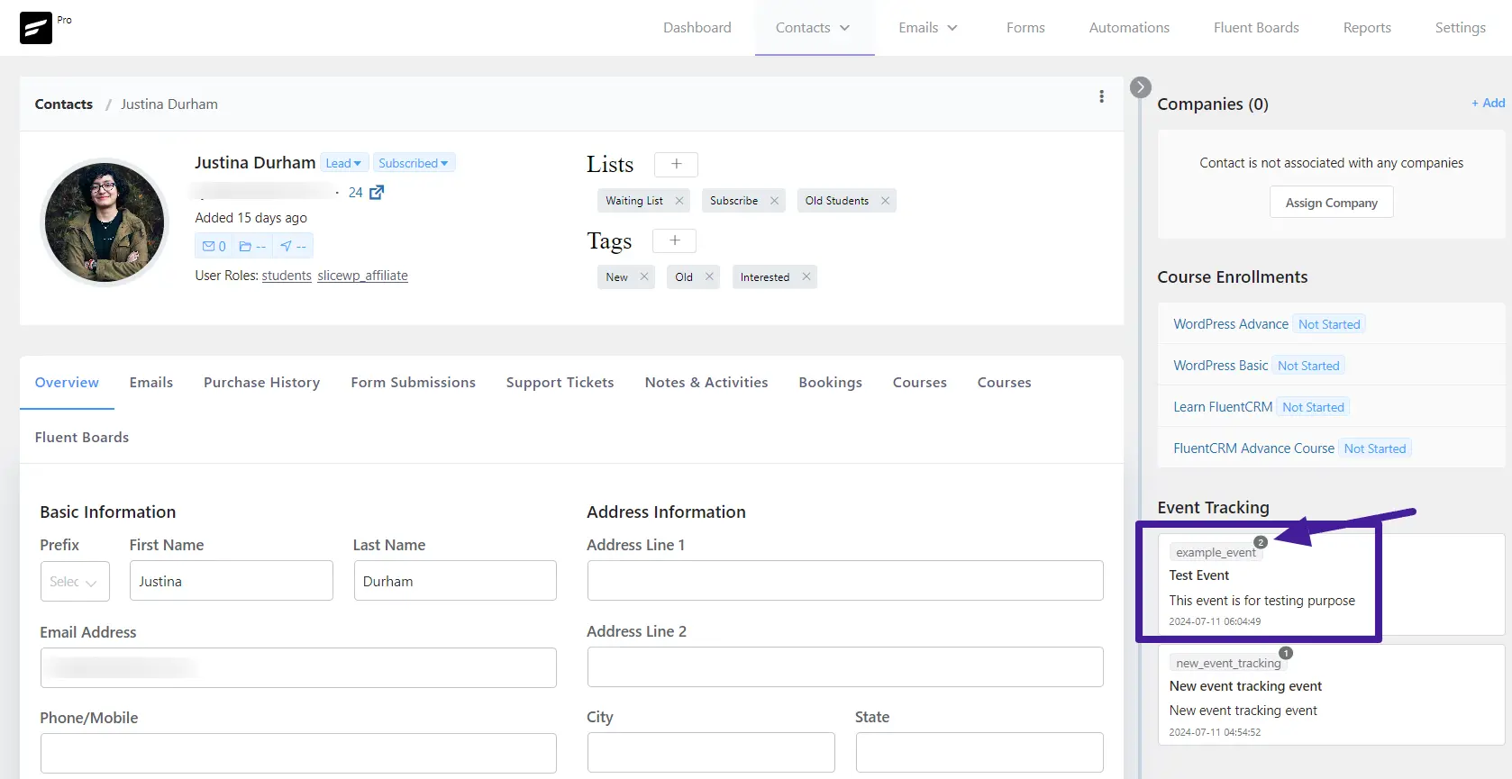This screenshot has width=1512, height=779.
Task: Click + Add in Companies section
Action: tap(1488, 103)
